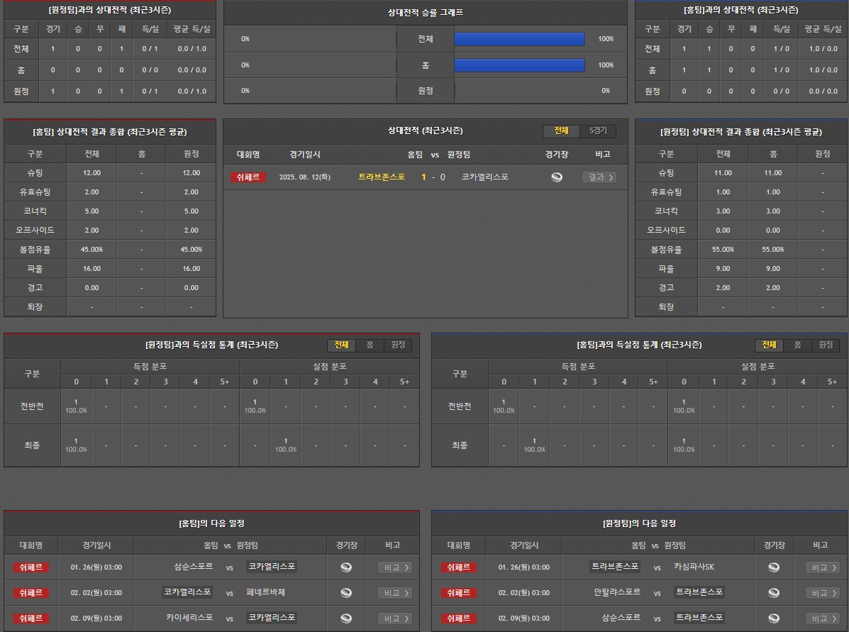849x632 pixels.
Task: Open stadium icon for 코카엘리스포 vs 페네르바체
Action: [346, 593]
